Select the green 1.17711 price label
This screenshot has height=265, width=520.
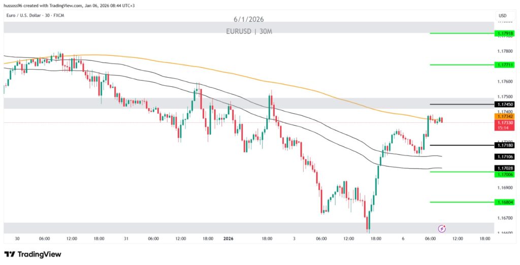[505, 65]
